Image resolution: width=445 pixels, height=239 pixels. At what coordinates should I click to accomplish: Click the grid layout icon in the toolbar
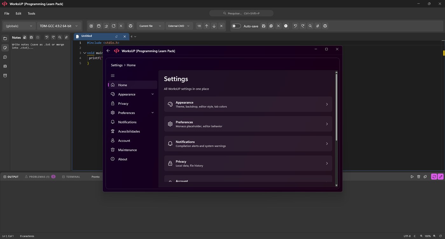point(91,26)
